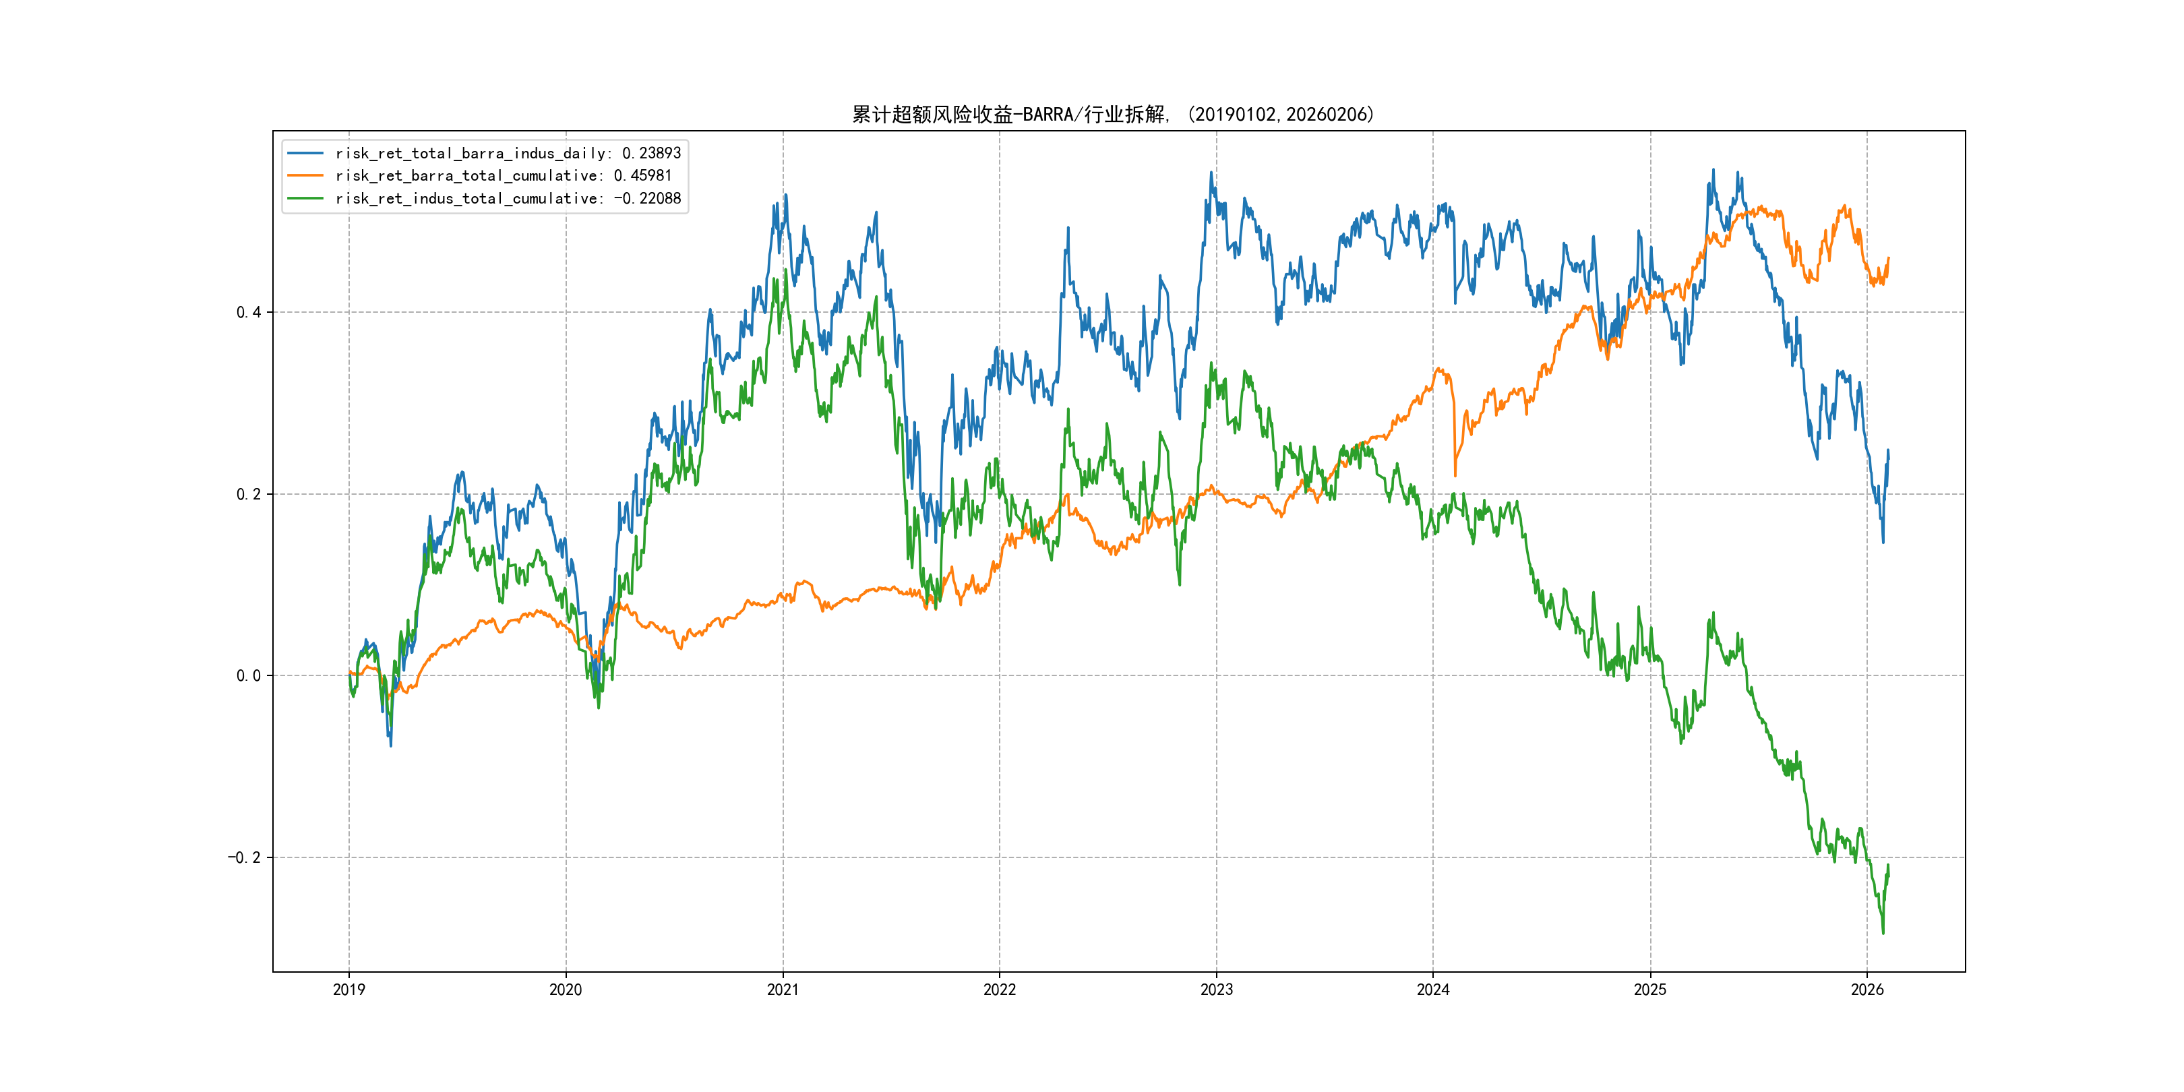2184x1092 pixels.
Task: Select risk_ret_indus_total_cumulative legend label
Action: tap(508, 198)
